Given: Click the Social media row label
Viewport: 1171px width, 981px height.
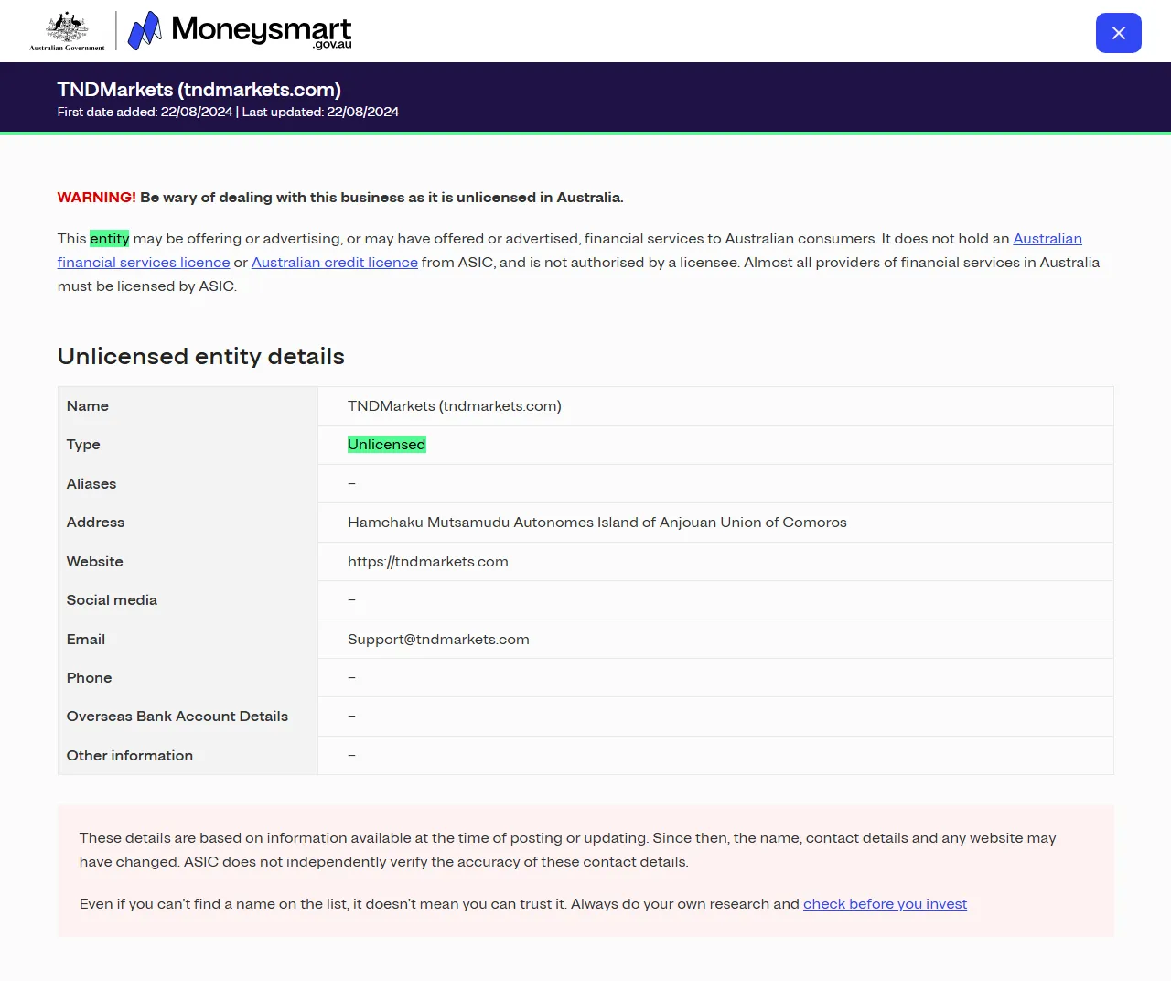Looking at the screenshot, I should (x=112, y=600).
